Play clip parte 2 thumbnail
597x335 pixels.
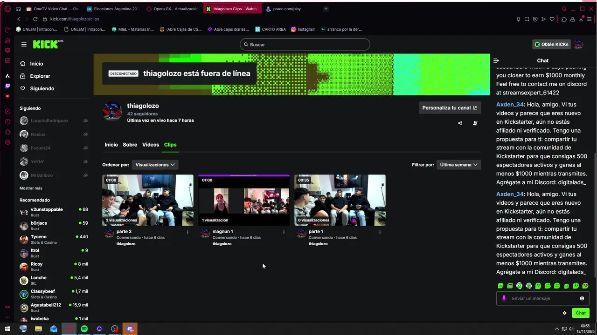148,200
